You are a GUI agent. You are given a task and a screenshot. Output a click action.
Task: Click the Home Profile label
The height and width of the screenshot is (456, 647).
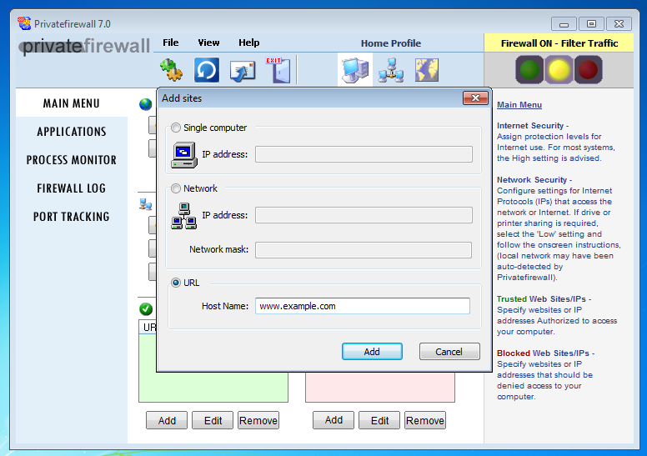[x=391, y=43]
